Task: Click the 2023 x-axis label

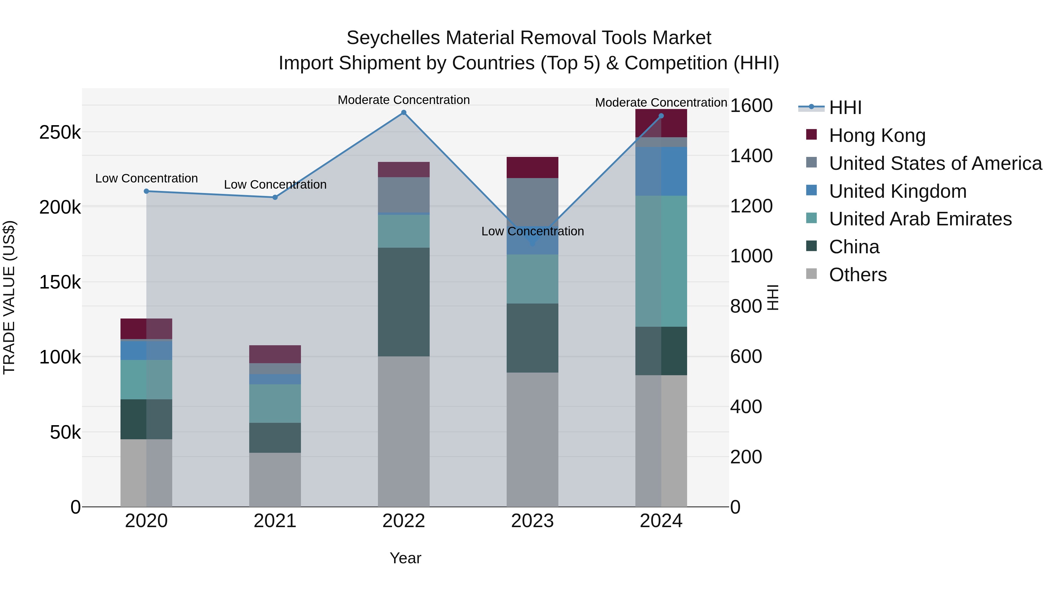Action: point(533,521)
